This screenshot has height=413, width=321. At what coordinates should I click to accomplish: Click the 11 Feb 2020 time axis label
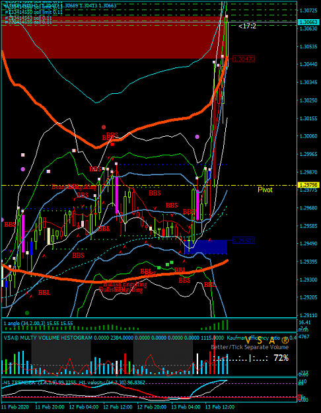[15, 406]
